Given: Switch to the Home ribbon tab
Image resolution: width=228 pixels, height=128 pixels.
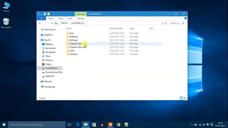Looking at the screenshot, I should pos(51,18).
